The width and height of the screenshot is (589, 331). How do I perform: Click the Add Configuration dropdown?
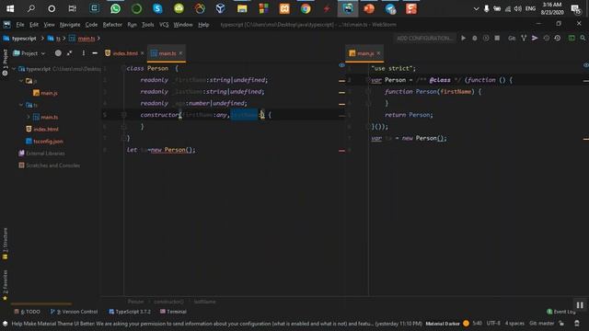click(x=424, y=38)
